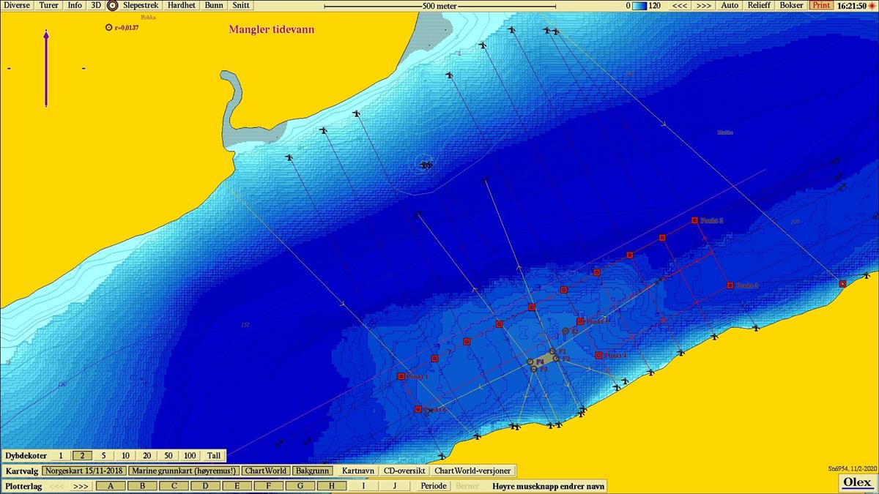Open the Turer menu
Screen dimensions: 879x494
pyautogui.click(x=48, y=5)
